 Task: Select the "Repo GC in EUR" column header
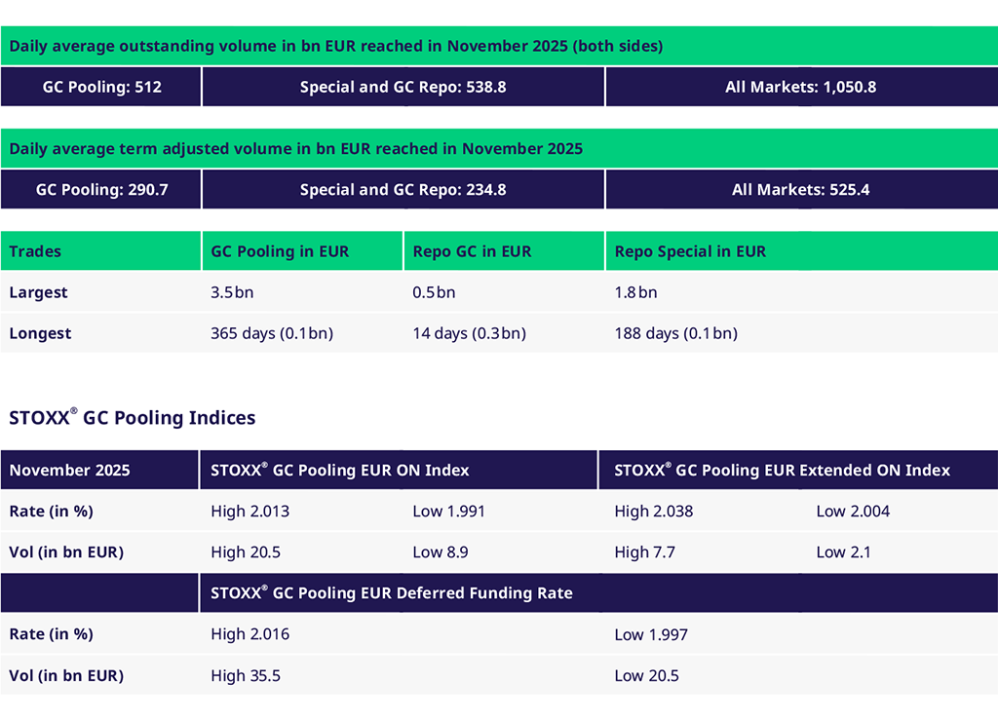tap(472, 251)
